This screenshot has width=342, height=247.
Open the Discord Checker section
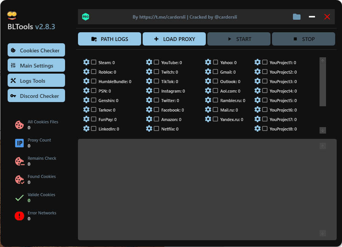point(36,96)
